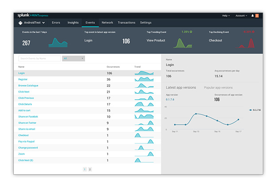Click the teal 7-day events summary chart

(58, 42)
